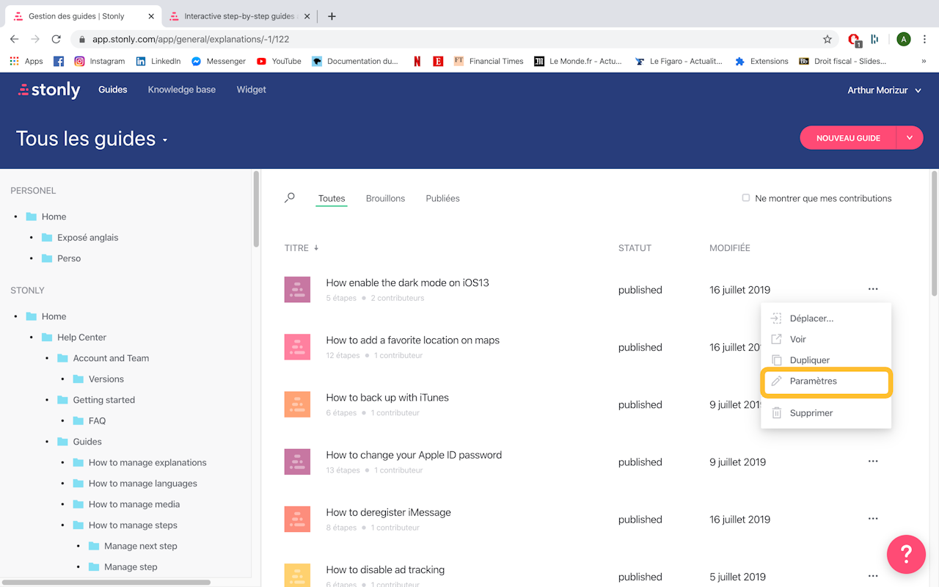Enable 'Ne montrer que mes contributions' checkbox
Screen dimensions: 939x587
[x=746, y=198]
